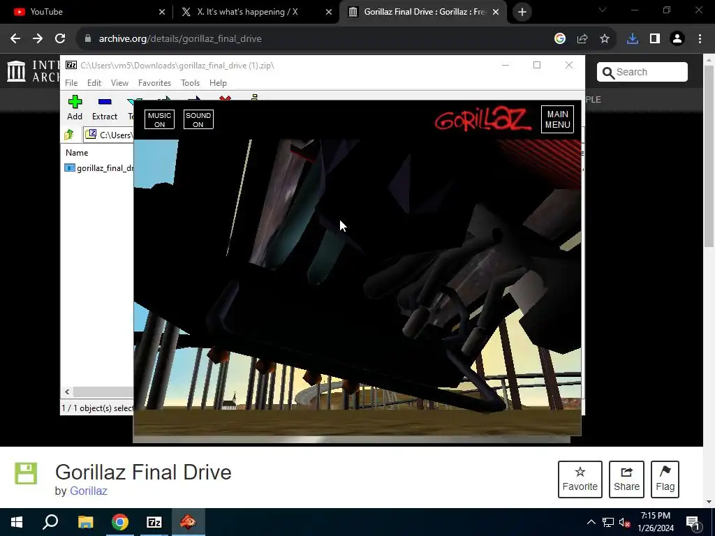This screenshot has width=715, height=536.
Task: Click the browser back arrow
Action: [x=15, y=39]
